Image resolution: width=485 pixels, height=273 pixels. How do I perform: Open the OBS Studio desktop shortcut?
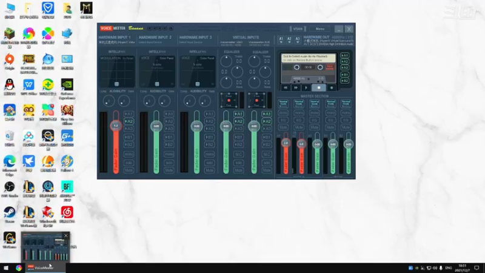10,189
